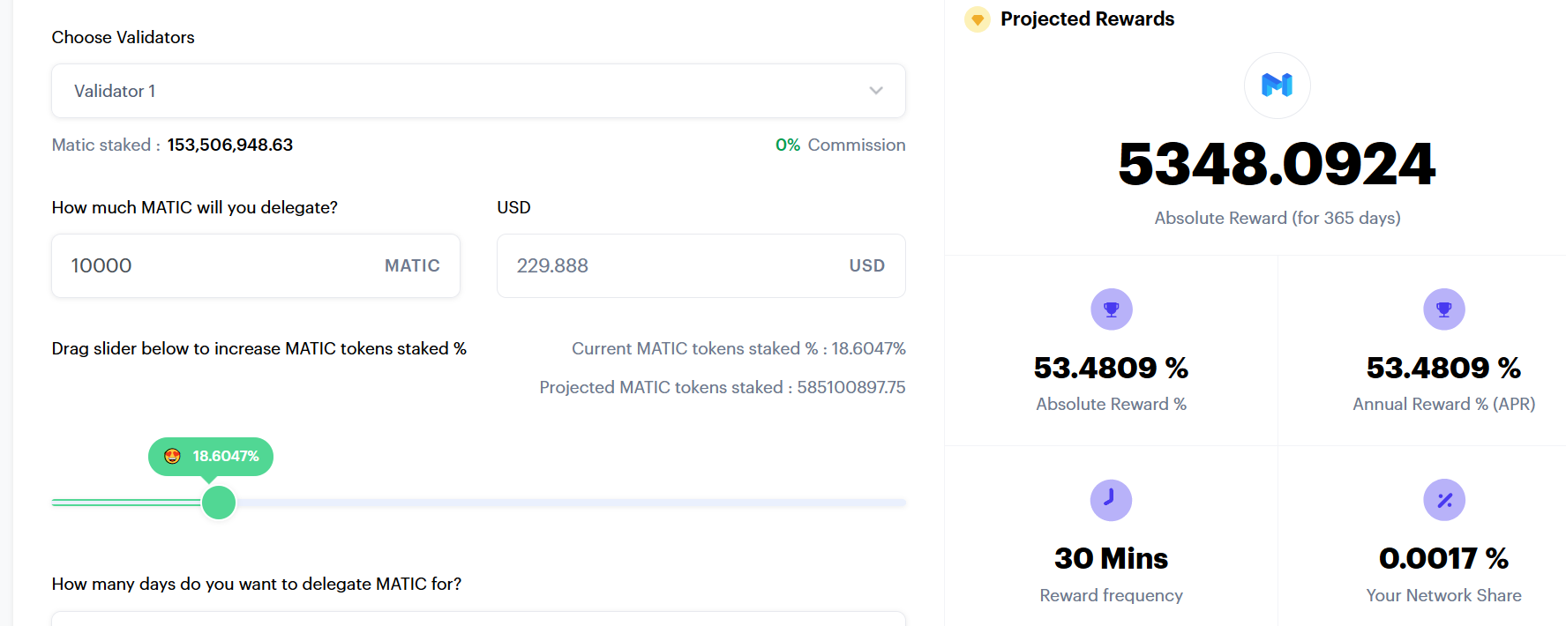Click the green slider handle knob

click(x=219, y=503)
